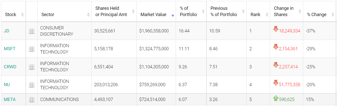Sort table by Stock column arrows
Viewport: 337px width, 106px height.
click(x=22, y=15)
